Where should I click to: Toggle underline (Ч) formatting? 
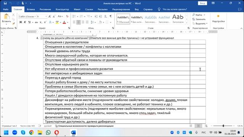pos(29,22)
